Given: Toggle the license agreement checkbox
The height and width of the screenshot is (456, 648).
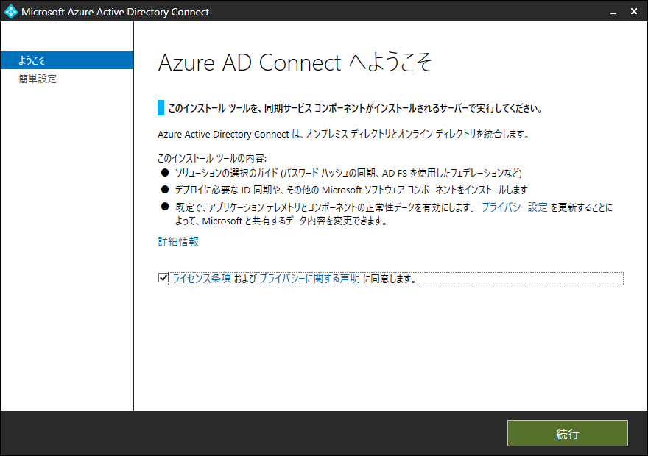Looking at the screenshot, I should click(163, 278).
